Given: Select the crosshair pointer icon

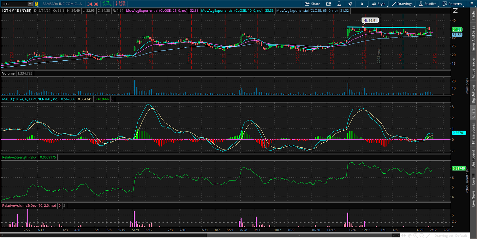Looking at the screenshot, I should tap(410, 235).
